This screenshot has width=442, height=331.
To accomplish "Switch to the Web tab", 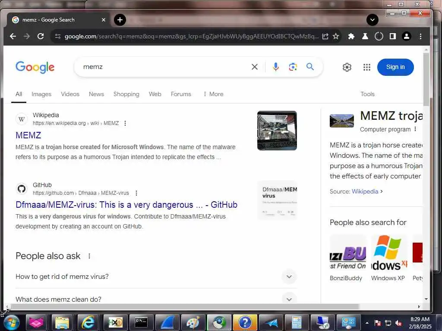I will pyautogui.click(x=155, y=94).
